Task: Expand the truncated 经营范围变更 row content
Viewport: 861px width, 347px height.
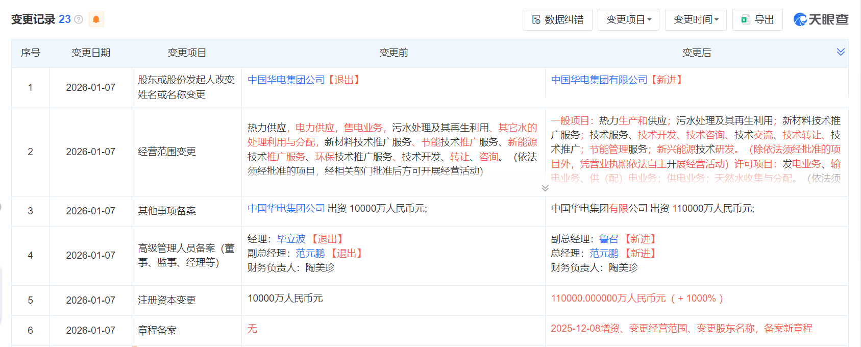Action: pyautogui.click(x=545, y=188)
